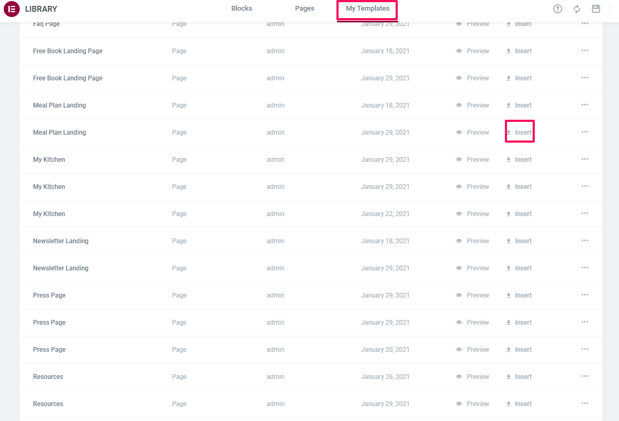Insert Free Book Landing Page dated January 29

click(519, 78)
